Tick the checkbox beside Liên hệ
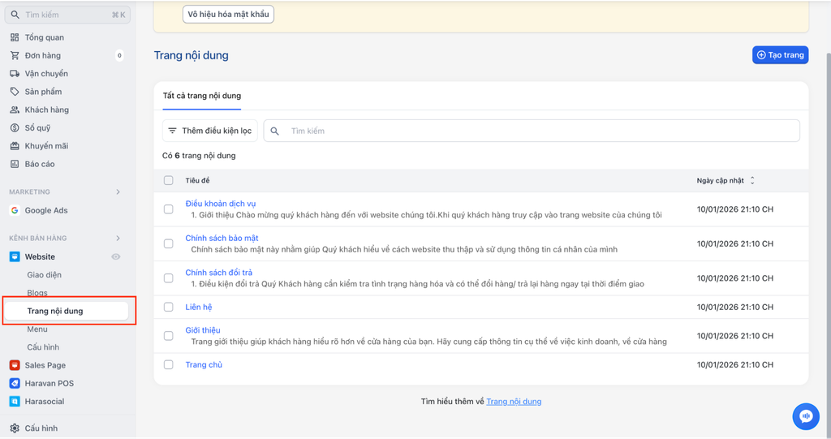Viewport: 831px width, 439px height. tap(169, 307)
